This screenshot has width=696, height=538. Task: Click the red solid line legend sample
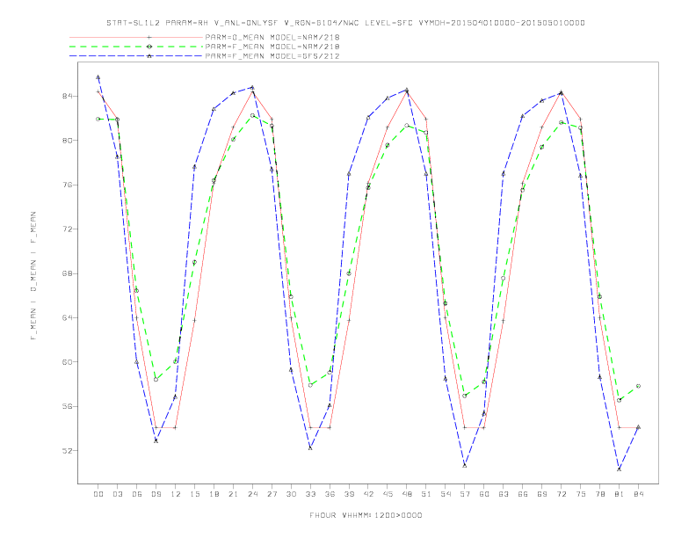136,37
